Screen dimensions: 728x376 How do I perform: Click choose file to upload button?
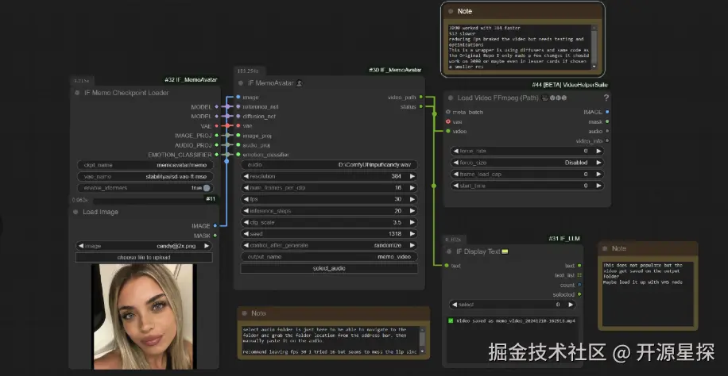(144, 257)
